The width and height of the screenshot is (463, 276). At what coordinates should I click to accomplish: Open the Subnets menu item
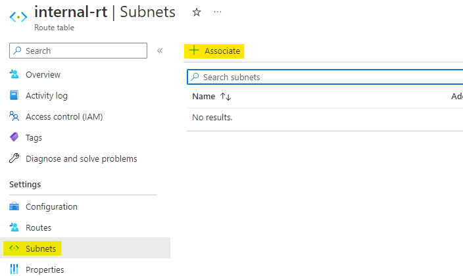[41, 248]
